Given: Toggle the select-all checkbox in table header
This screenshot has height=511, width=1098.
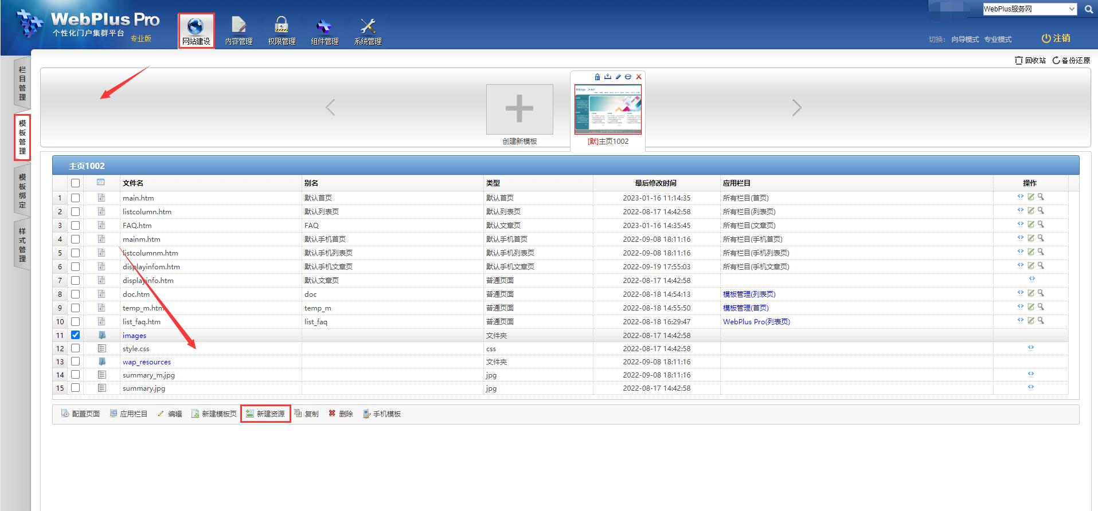Looking at the screenshot, I should tap(75, 183).
